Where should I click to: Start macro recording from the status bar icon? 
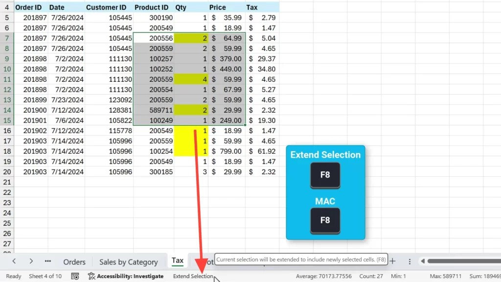[74, 276]
